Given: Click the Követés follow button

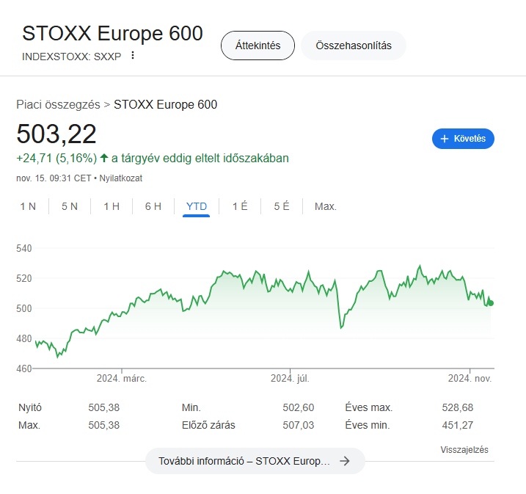Looking at the screenshot, I should [x=463, y=139].
